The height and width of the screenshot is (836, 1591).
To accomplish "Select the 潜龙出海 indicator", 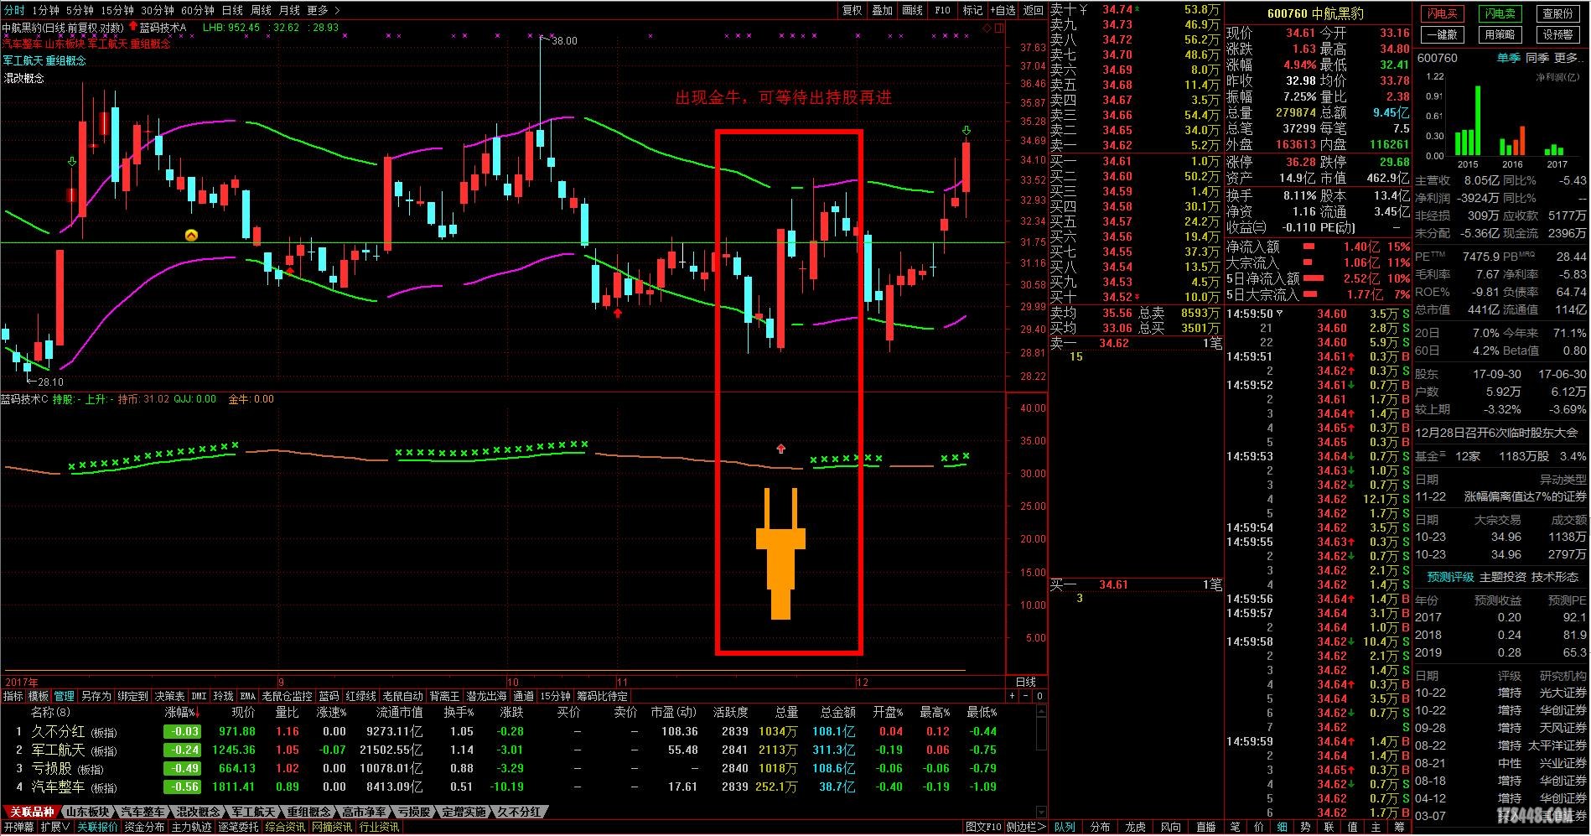I will [487, 696].
